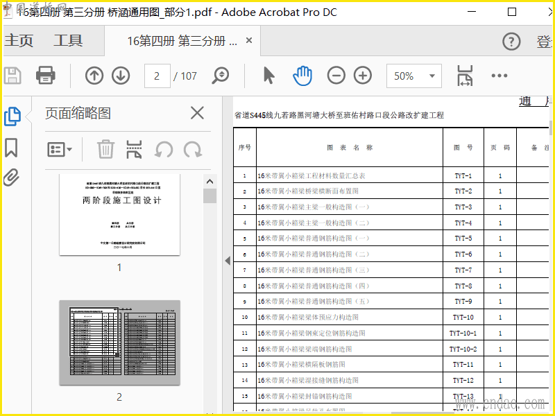Maximize the Acrobat window
The height and width of the screenshot is (416, 555).
[x=512, y=12]
